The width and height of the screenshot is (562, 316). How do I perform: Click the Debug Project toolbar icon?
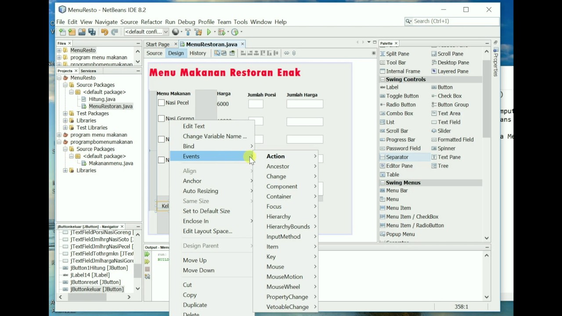coord(222,32)
